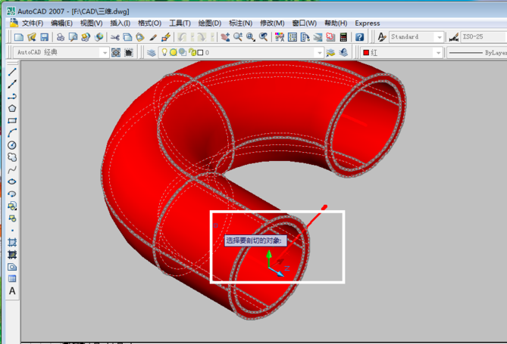Click the ISO-25 dimension style field

[481, 37]
